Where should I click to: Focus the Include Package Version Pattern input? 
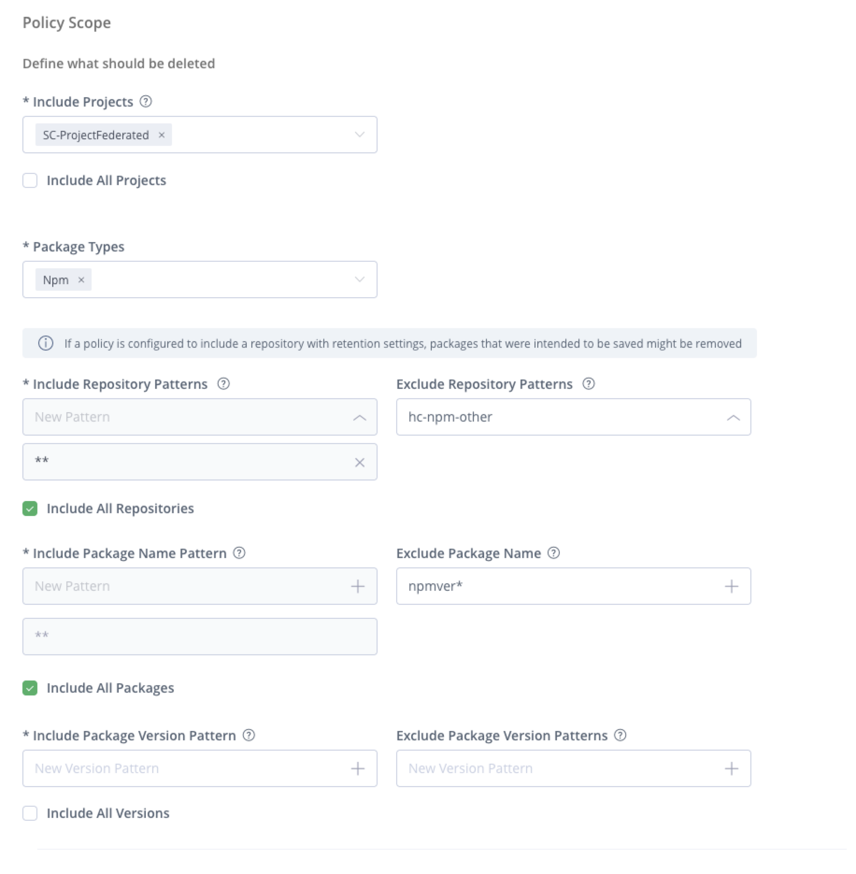coord(187,768)
